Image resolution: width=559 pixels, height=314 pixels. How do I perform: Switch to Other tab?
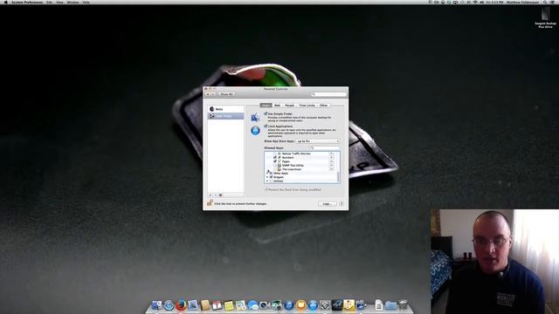click(x=324, y=106)
